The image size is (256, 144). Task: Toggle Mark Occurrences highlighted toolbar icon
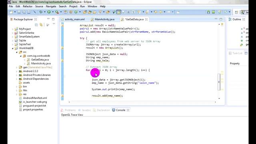pos(119,12)
